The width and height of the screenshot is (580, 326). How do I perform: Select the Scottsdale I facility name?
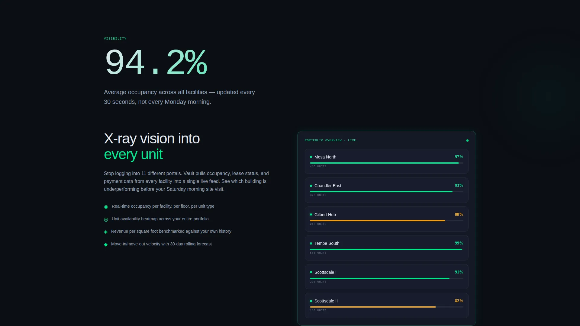pos(325,272)
